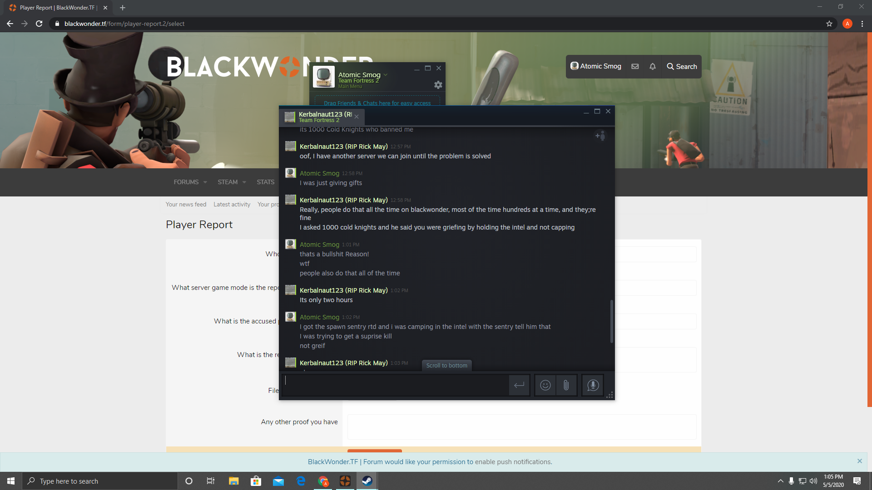
Task: Bookmark this page with the star icon
Action: 829,24
